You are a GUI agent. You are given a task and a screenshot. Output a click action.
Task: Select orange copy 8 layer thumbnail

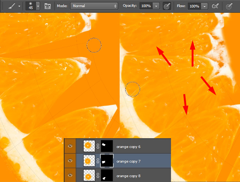coord(89,175)
